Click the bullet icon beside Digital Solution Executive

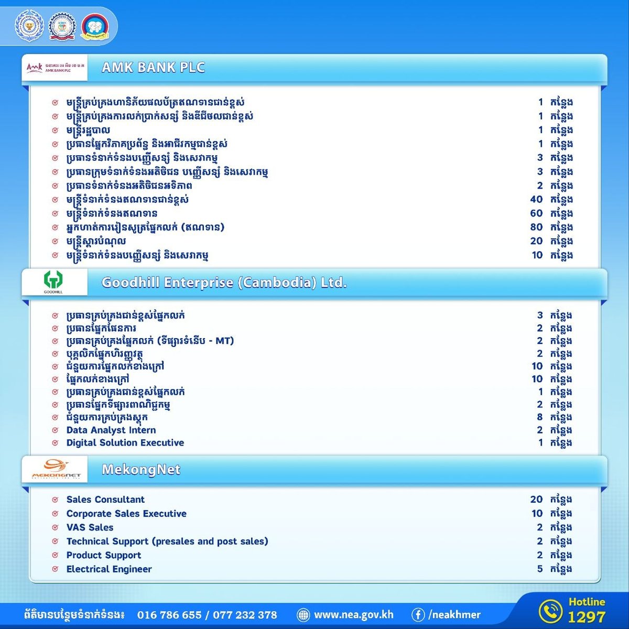(x=55, y=443)
